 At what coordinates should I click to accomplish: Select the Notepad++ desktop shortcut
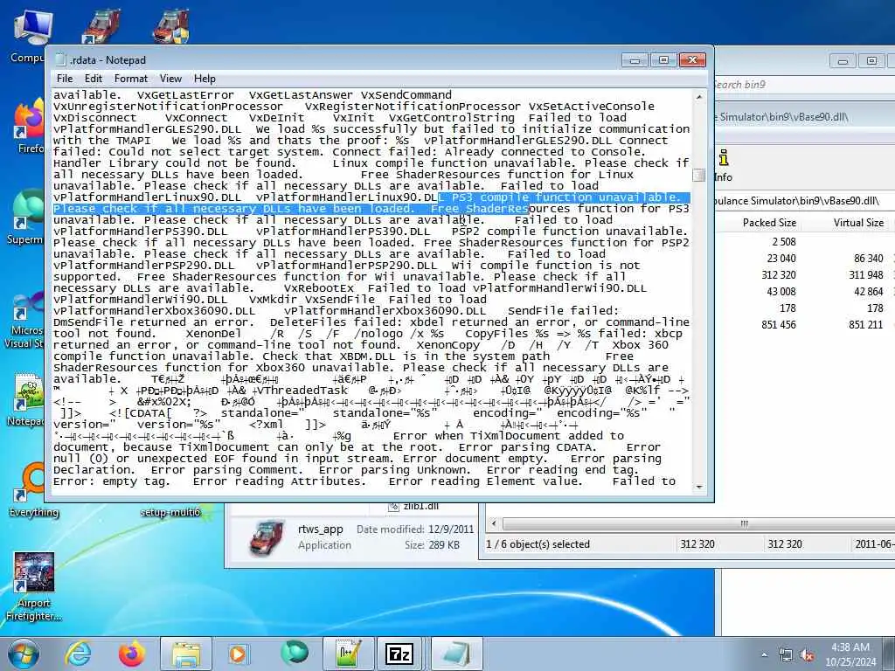click(x=25, y=399)
